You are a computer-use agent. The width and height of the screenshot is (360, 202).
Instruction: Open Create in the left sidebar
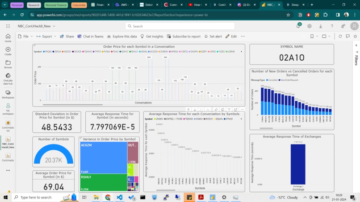click(8, 51)
